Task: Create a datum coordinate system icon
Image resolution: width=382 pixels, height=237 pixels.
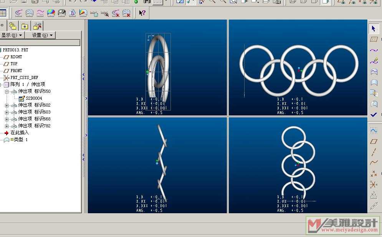Action: tap(374, 184)
